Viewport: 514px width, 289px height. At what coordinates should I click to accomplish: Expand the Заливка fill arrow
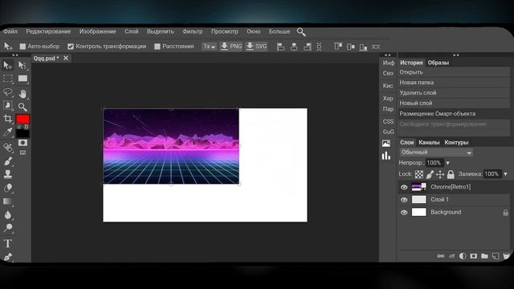[505, 174]
